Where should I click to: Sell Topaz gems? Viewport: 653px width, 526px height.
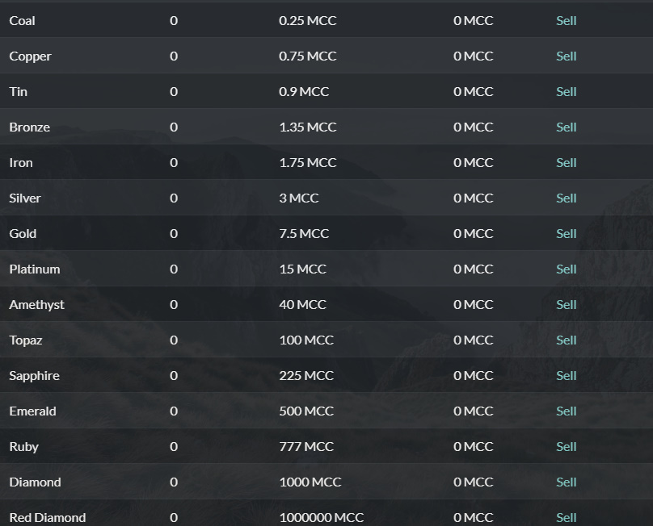566,340
